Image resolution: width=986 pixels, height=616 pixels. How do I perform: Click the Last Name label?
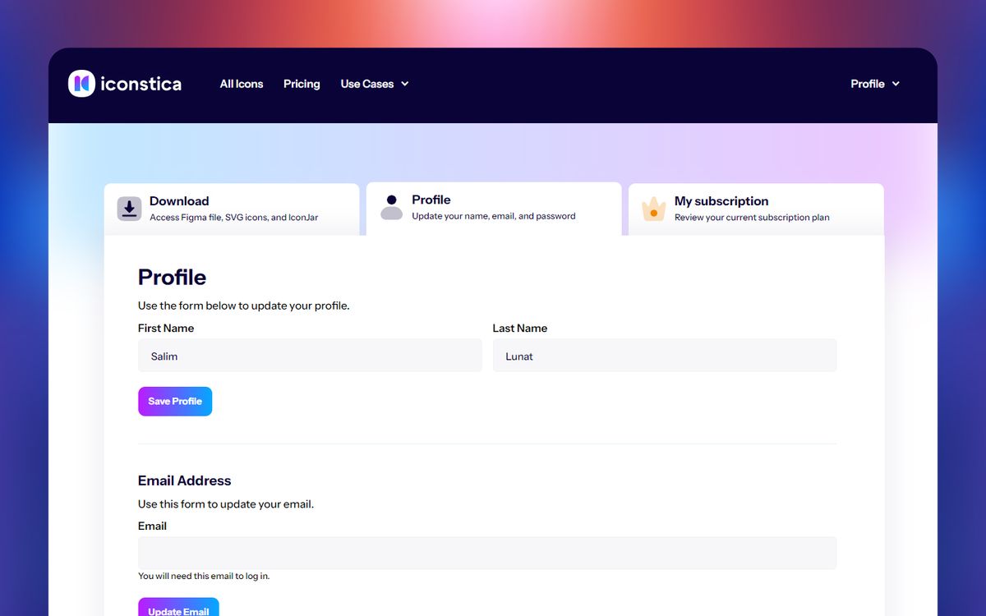pyautogui.click(x=520, y=328)
